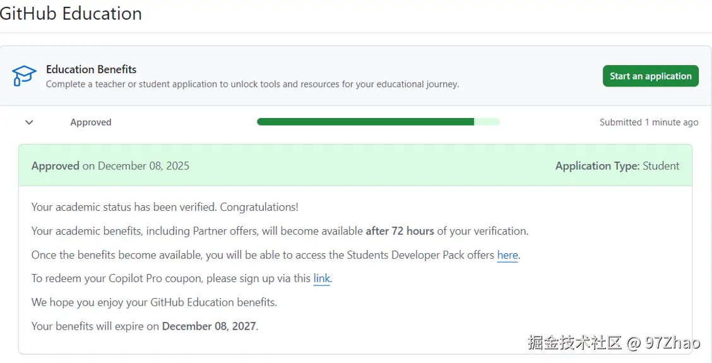Click the bold 'after 72 hours' text
712x363 pixels.
pyautogui.click(x=400, y=231)
